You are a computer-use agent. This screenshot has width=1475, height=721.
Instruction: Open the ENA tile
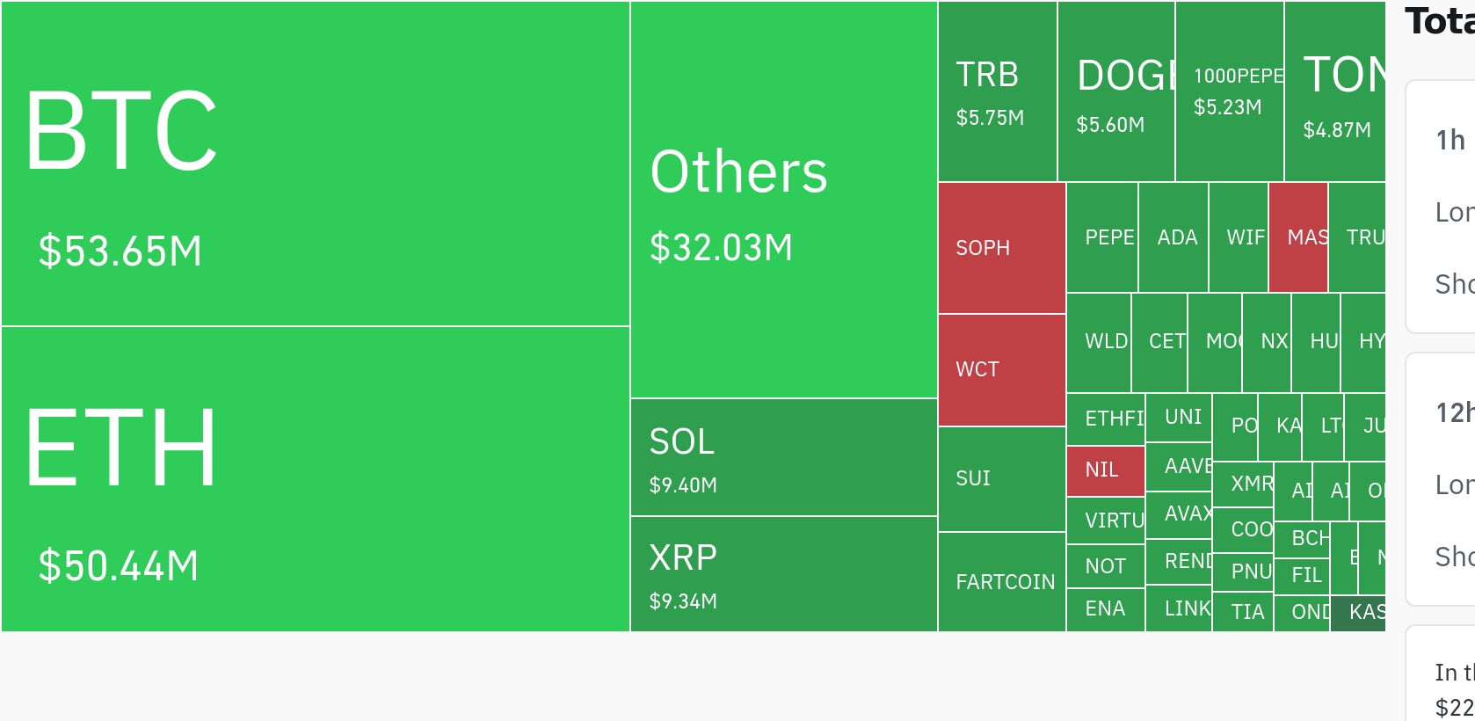[x=1105, y=609]
